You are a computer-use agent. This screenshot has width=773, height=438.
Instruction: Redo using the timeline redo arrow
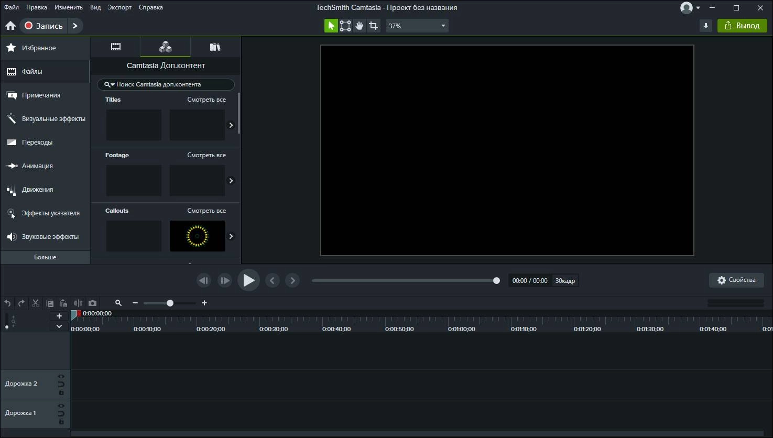click(21, 303)
